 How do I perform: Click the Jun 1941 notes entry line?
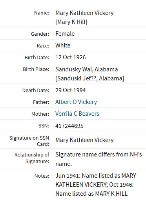[96, 176]
